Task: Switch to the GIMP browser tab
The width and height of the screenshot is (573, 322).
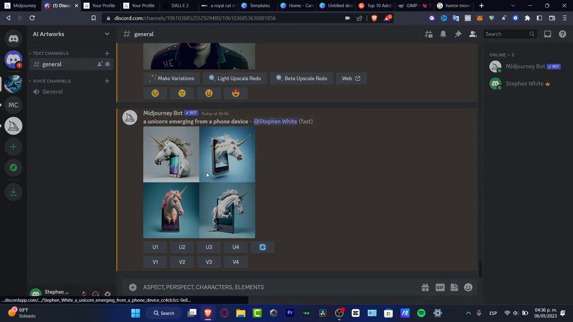Action: (415, 6)
